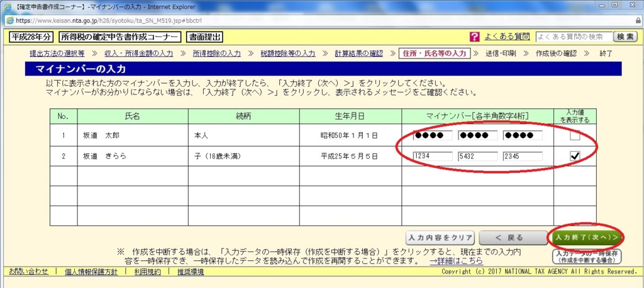
Task: Open お問い合わせ footer link
Action: point(28,272)
